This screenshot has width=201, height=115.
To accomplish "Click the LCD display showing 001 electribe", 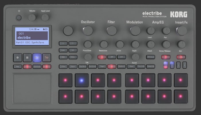I will (32, 36).
